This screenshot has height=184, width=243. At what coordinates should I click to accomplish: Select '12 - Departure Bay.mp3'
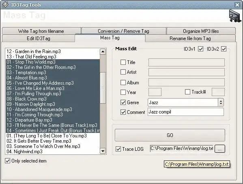53,120
